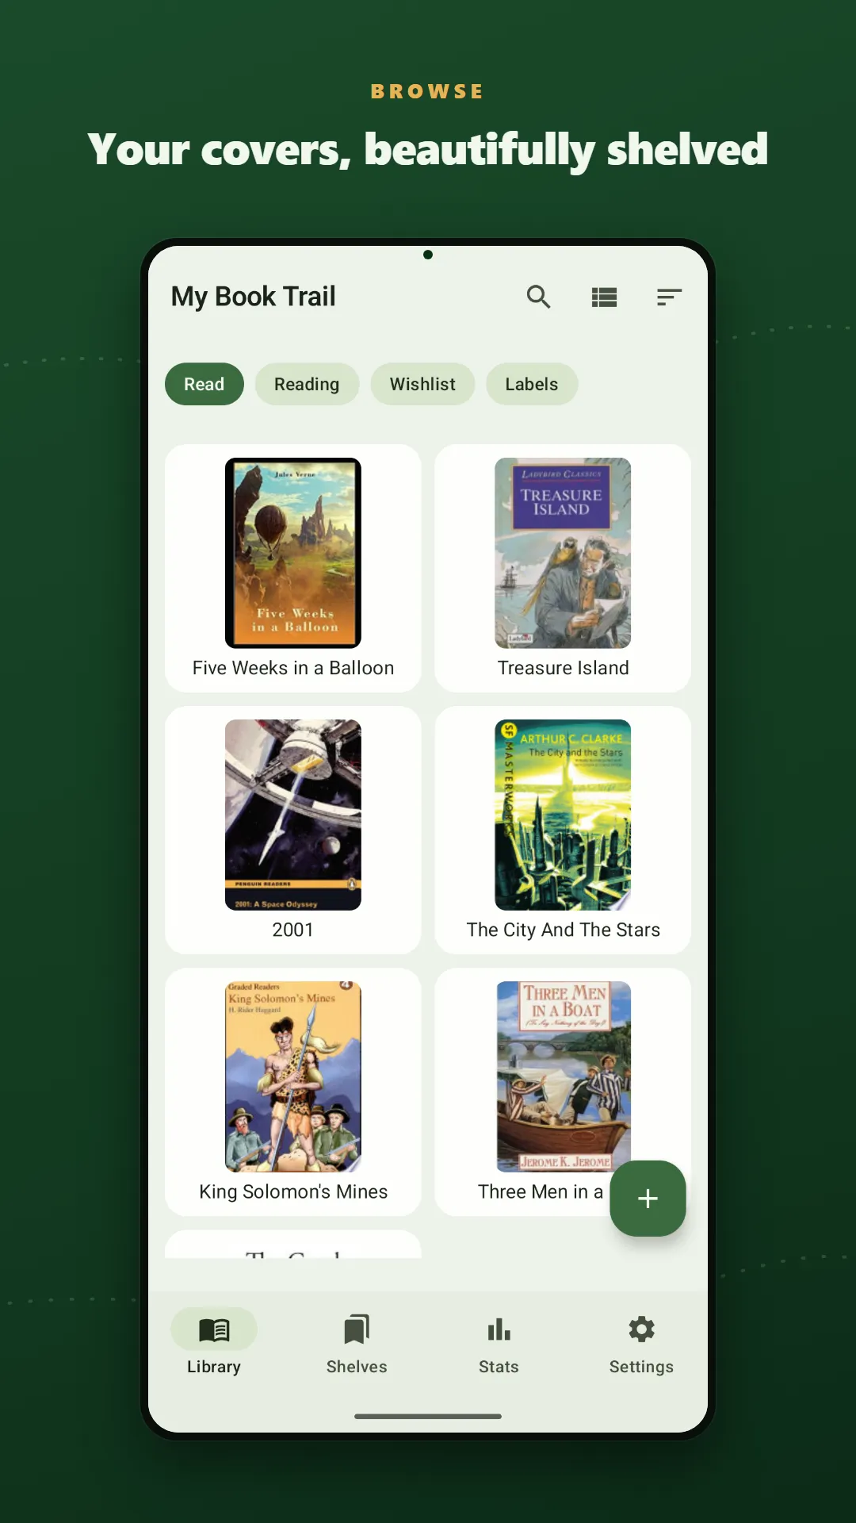Screen dimensions: 856x1523
Task: Open the Treasure Island book cover
Action: [x=563, y=553]
